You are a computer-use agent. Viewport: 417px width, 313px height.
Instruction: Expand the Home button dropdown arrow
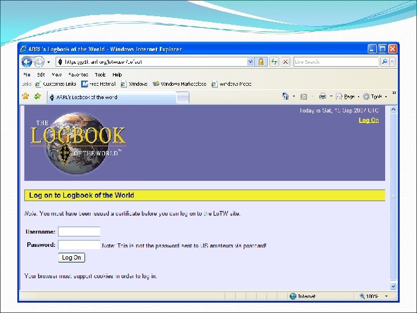point(294,96)
